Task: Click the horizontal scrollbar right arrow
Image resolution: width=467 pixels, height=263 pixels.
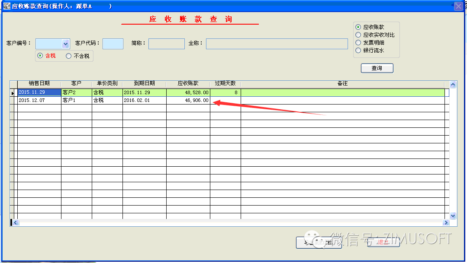Action: pyautogui.click(x=446, y=223)
